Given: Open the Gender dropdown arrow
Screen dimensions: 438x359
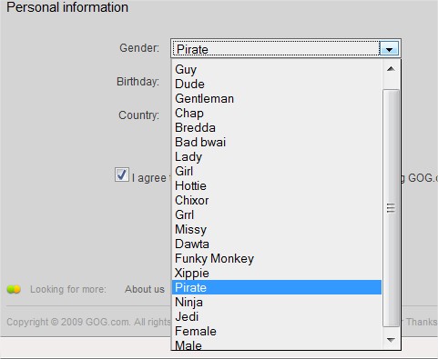Looking at the screenshot, I should 389,48.
